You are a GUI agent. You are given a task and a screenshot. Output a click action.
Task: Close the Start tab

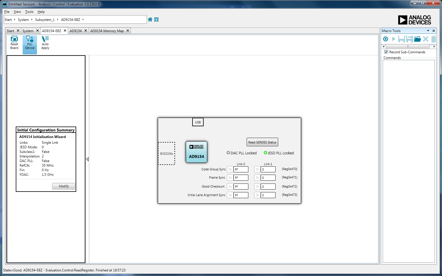[18, 31]
